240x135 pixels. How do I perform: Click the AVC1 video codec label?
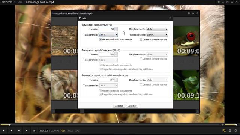coord(70,131)
